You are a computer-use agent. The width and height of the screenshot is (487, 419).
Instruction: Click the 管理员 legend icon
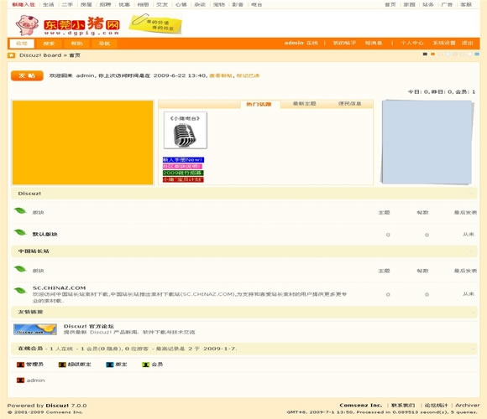coord(20,365)
